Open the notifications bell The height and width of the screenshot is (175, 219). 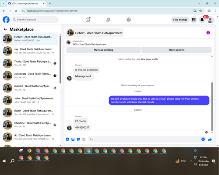click(x=202, y=20)
